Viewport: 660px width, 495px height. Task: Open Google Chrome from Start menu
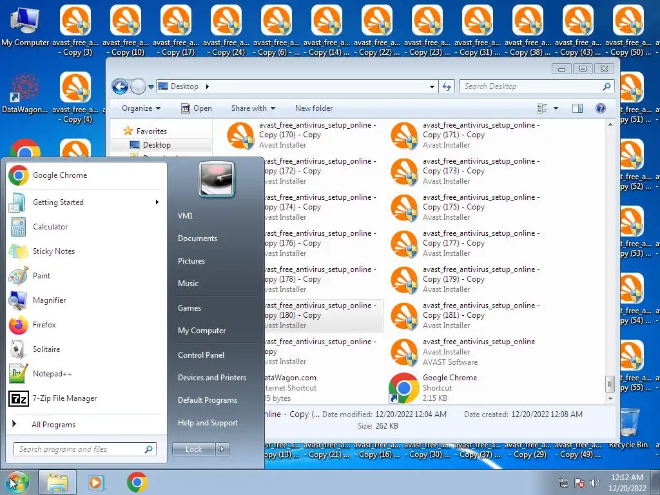coord(86,175)
